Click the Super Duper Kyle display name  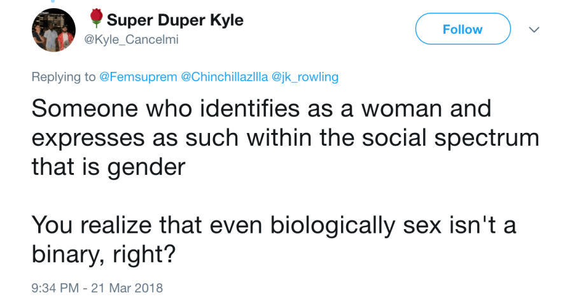pos(175,20)
